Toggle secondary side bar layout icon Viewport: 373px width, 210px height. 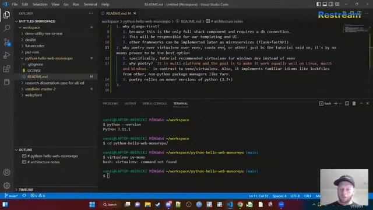[331, 4]
